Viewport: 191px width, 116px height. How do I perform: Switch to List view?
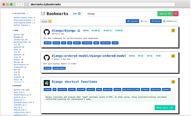[144, 21]
